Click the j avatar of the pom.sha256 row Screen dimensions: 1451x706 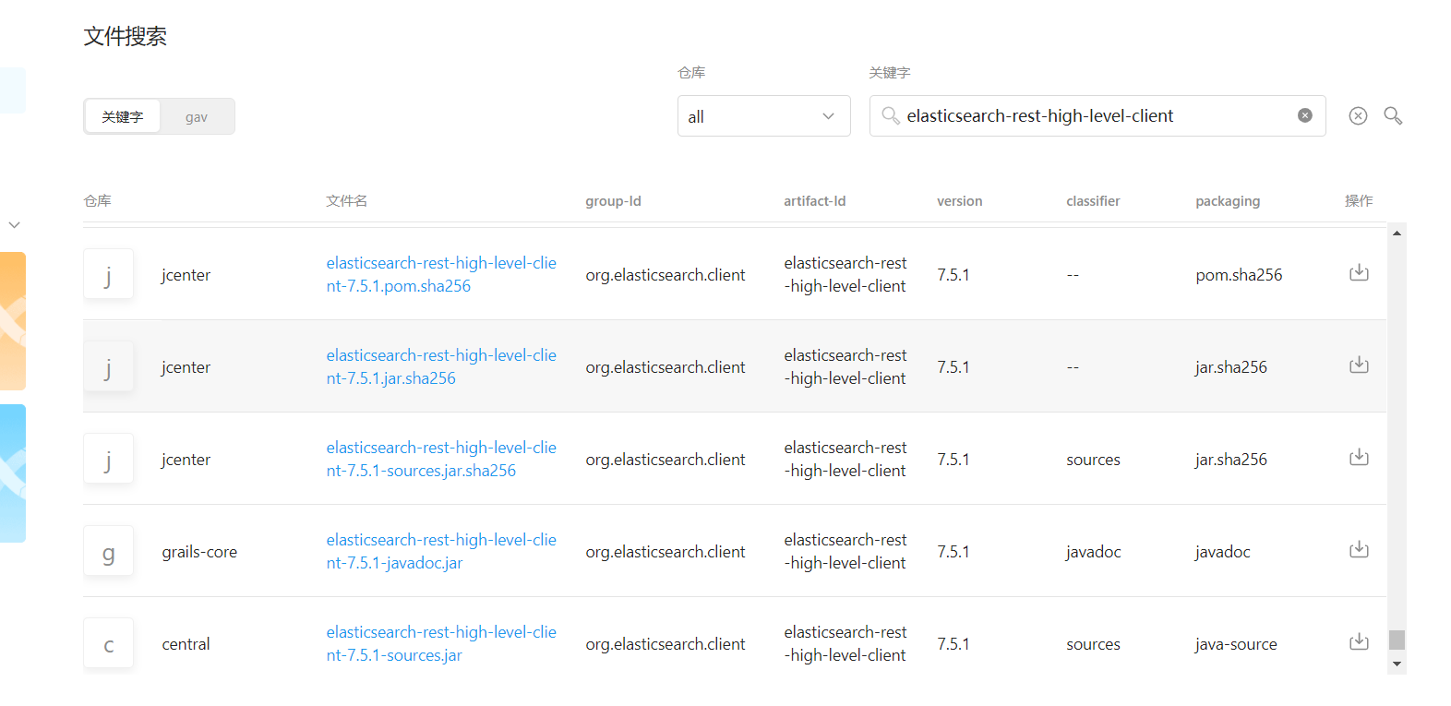108,274
